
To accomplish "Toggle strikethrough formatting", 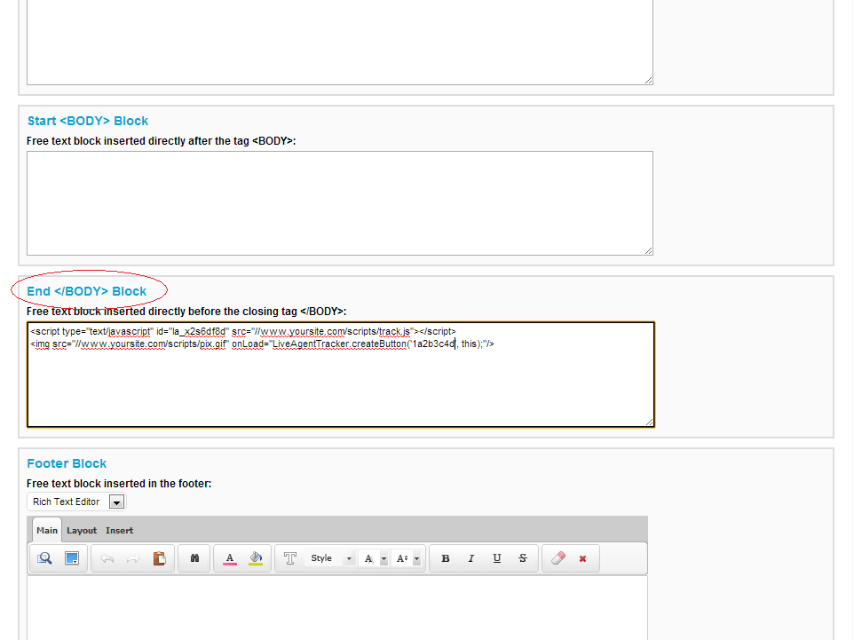I will pyautogui.click(x=523, y=558).
